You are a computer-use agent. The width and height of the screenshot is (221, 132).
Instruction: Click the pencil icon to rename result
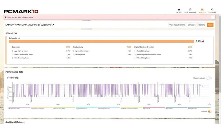click(53, 25)
